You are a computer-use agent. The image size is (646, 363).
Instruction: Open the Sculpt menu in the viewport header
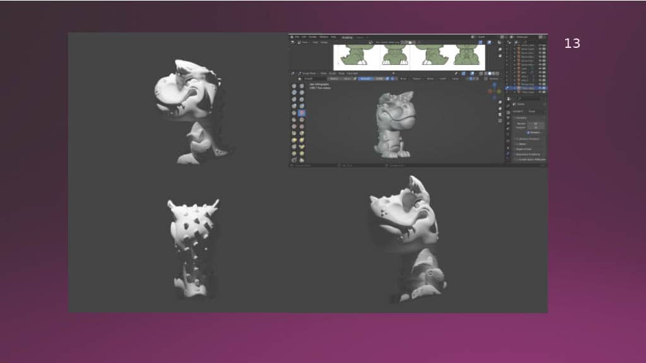tap(332, 73)
